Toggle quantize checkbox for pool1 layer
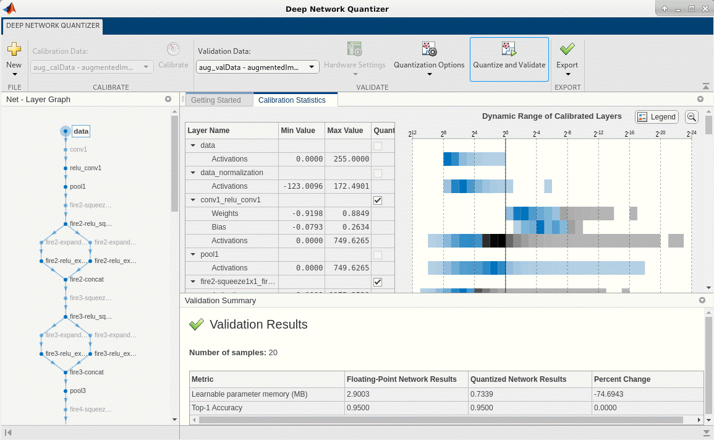 coord(378,255)
